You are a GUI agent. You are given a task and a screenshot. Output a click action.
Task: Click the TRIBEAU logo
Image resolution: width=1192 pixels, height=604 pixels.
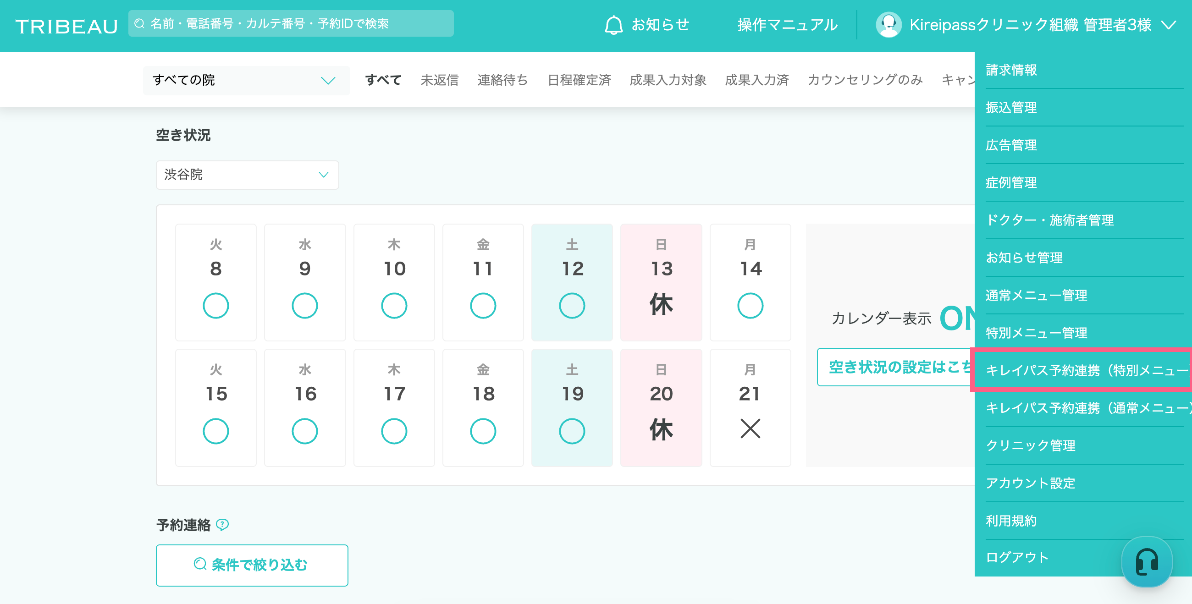pyautogui.click(x=66, y=26)
